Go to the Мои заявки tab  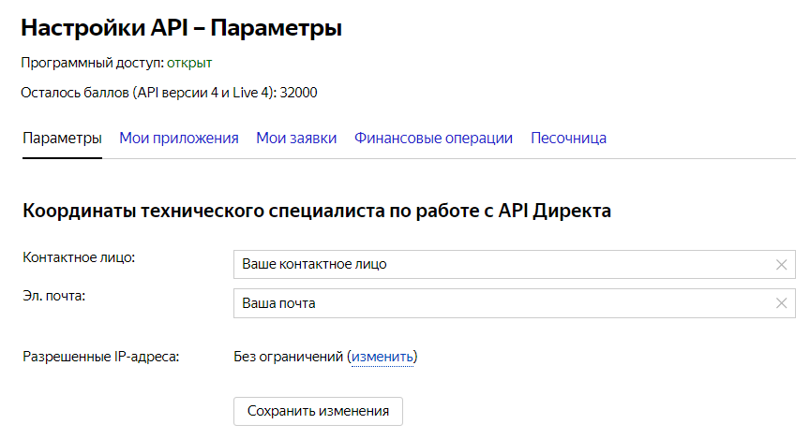(x=296, y=139)
